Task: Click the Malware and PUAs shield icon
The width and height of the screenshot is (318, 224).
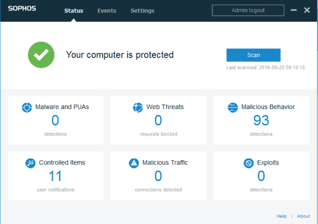Action: (27, 107)
